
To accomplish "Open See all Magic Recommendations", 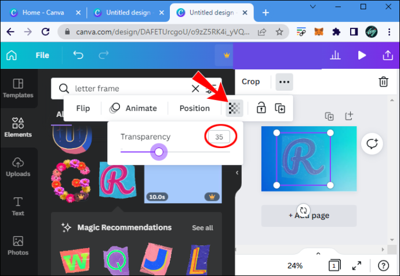I will 202,228.
